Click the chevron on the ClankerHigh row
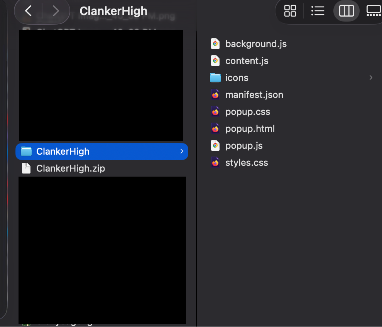Viewport: 382px width, 327px height. point(182,152)
